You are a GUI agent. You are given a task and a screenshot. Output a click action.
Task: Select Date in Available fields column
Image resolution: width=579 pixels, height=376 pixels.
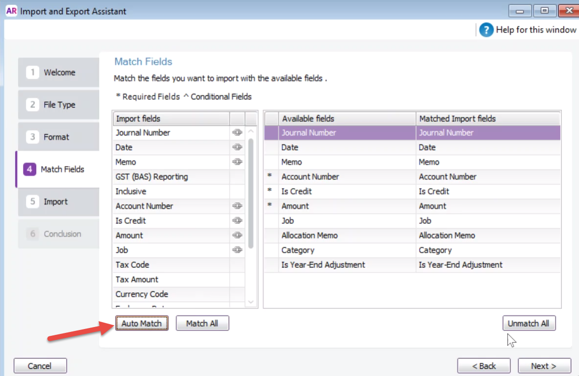347,147
